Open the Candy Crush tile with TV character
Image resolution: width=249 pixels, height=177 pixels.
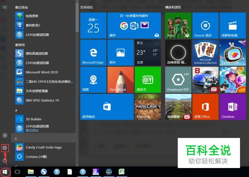pos(233,53)
